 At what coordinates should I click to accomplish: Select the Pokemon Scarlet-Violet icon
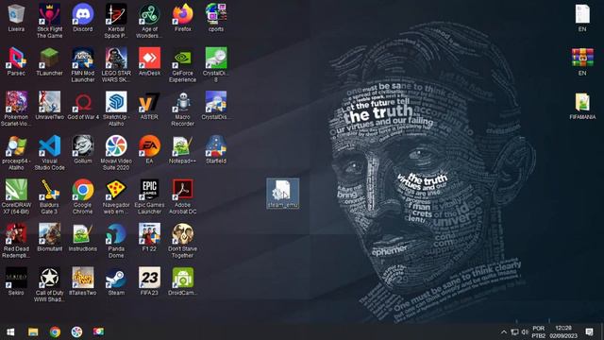16,110
